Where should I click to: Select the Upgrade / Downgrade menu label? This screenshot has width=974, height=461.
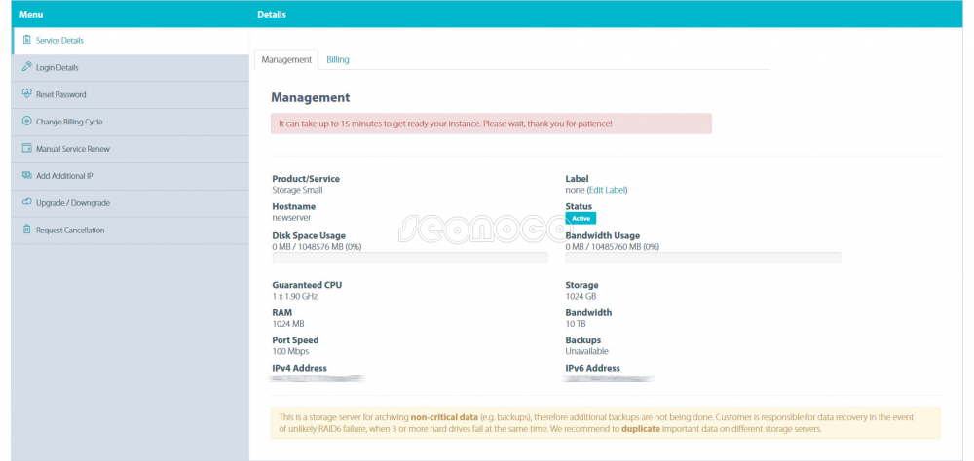(73, 203)
